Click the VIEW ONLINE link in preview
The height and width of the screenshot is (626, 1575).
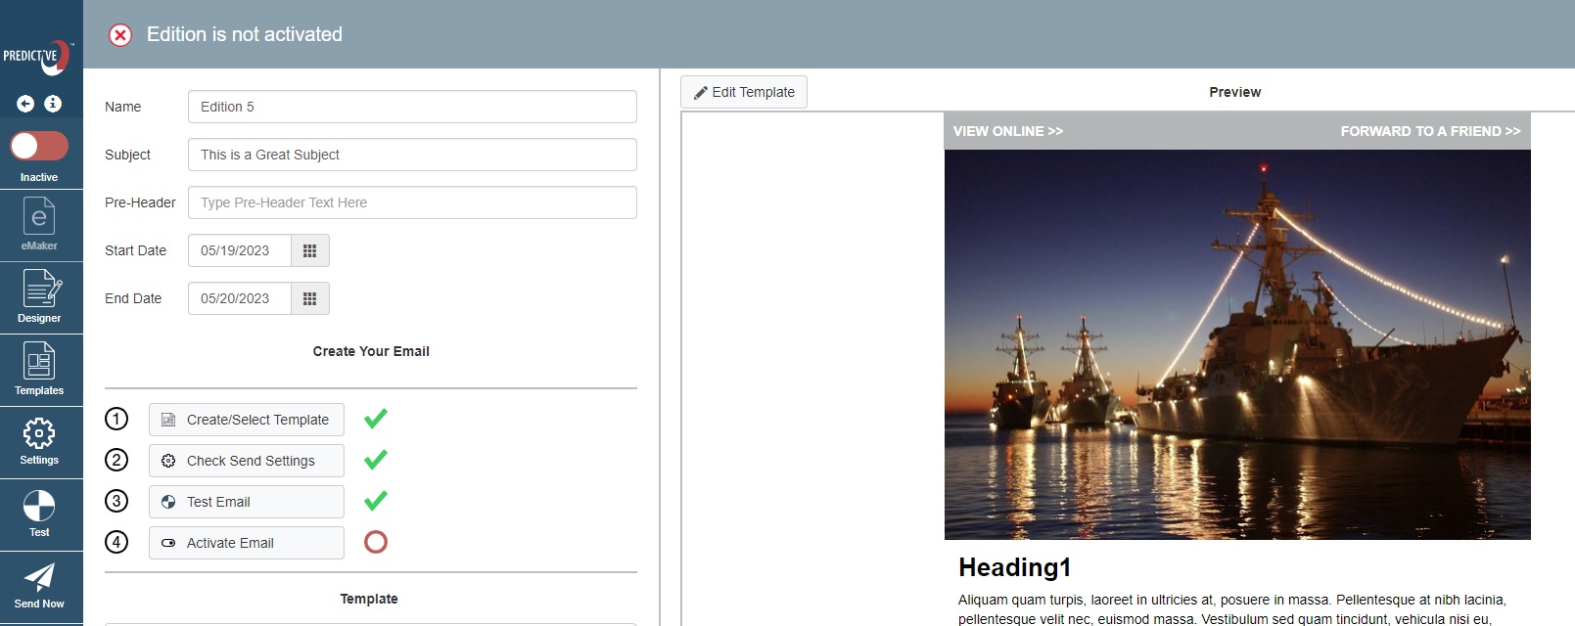tap(1007, 131)
